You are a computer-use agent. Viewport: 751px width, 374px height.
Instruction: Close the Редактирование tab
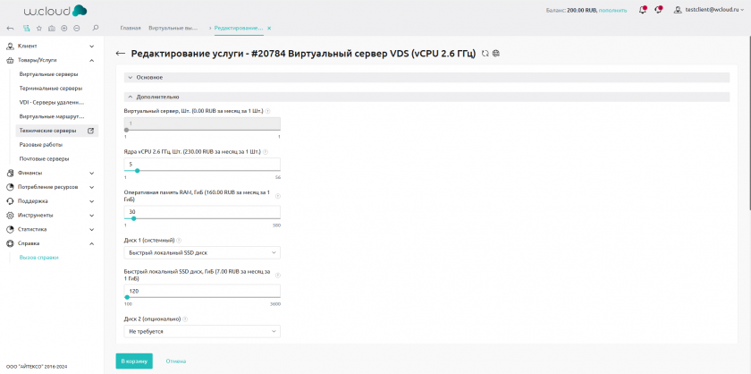point(270,29)
